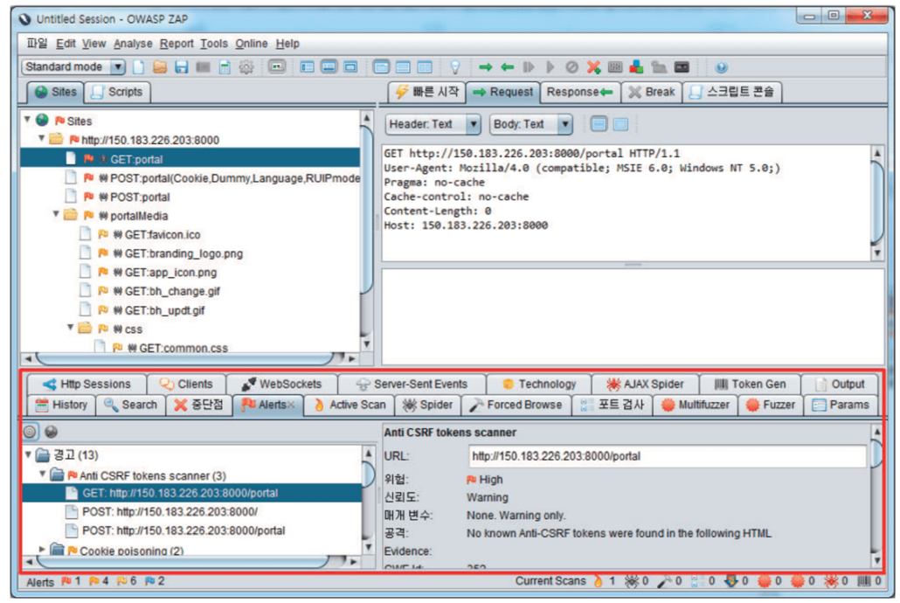Click inside the URL field showing portal address
900x603 pixels.
(612, 455)
